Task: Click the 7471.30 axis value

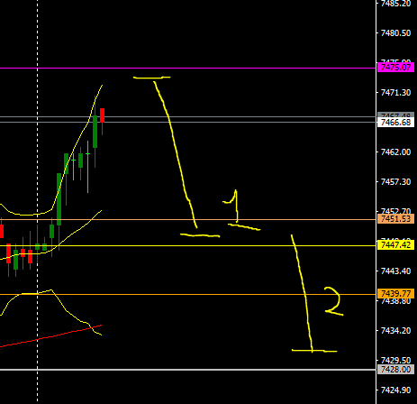Action: [395, 93]
